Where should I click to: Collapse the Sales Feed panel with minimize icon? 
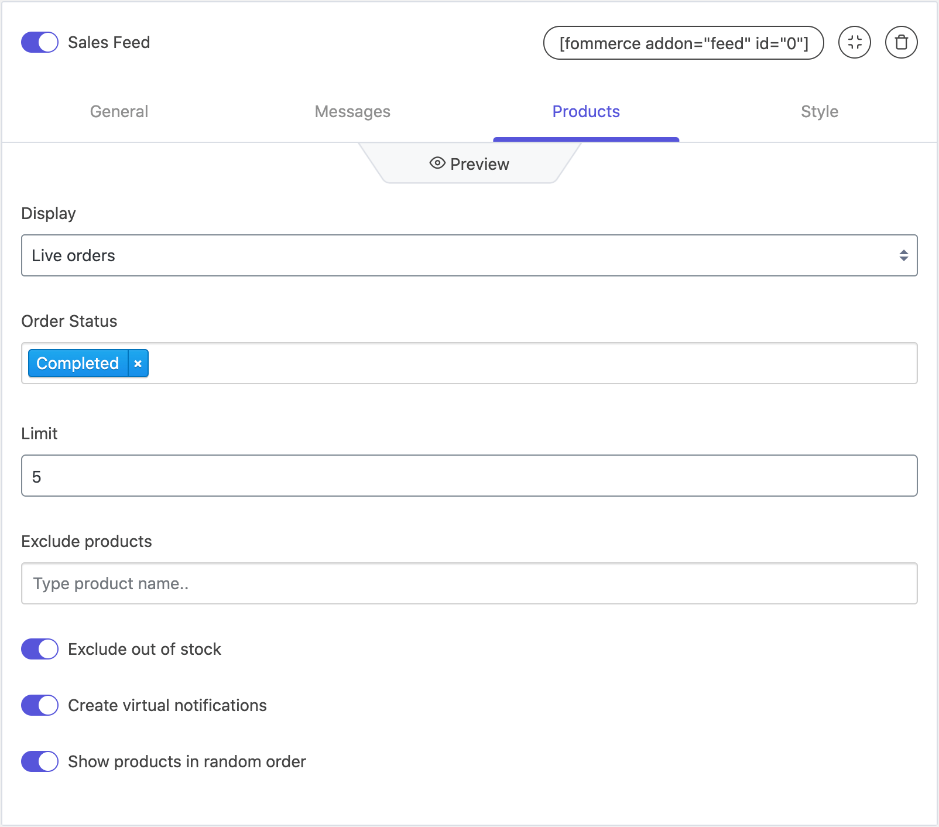coord(855,42)
